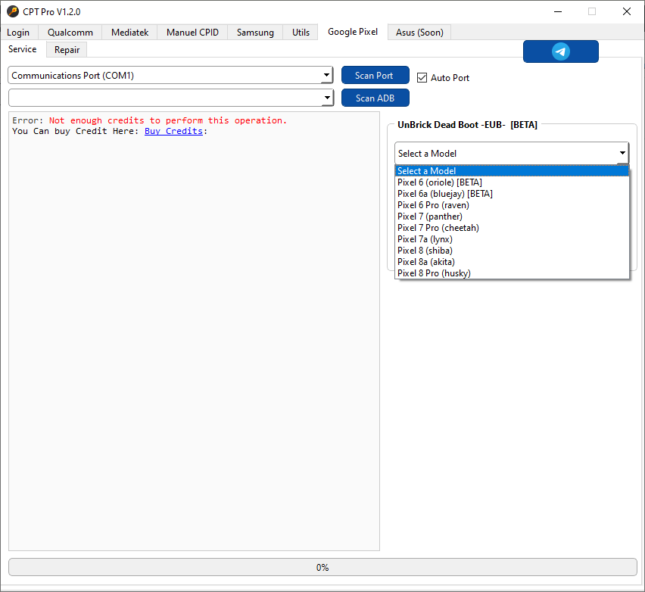Click the 0% progress bar
Image resolution: width=645 pixels, height=592 pixels.
coord(322,567)
